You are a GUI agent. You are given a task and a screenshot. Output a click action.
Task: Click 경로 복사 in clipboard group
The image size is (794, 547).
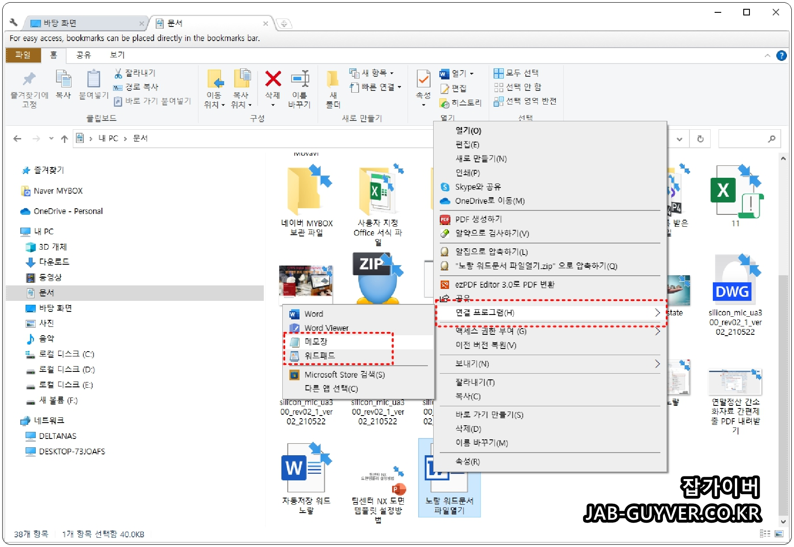tap(136, 87)
